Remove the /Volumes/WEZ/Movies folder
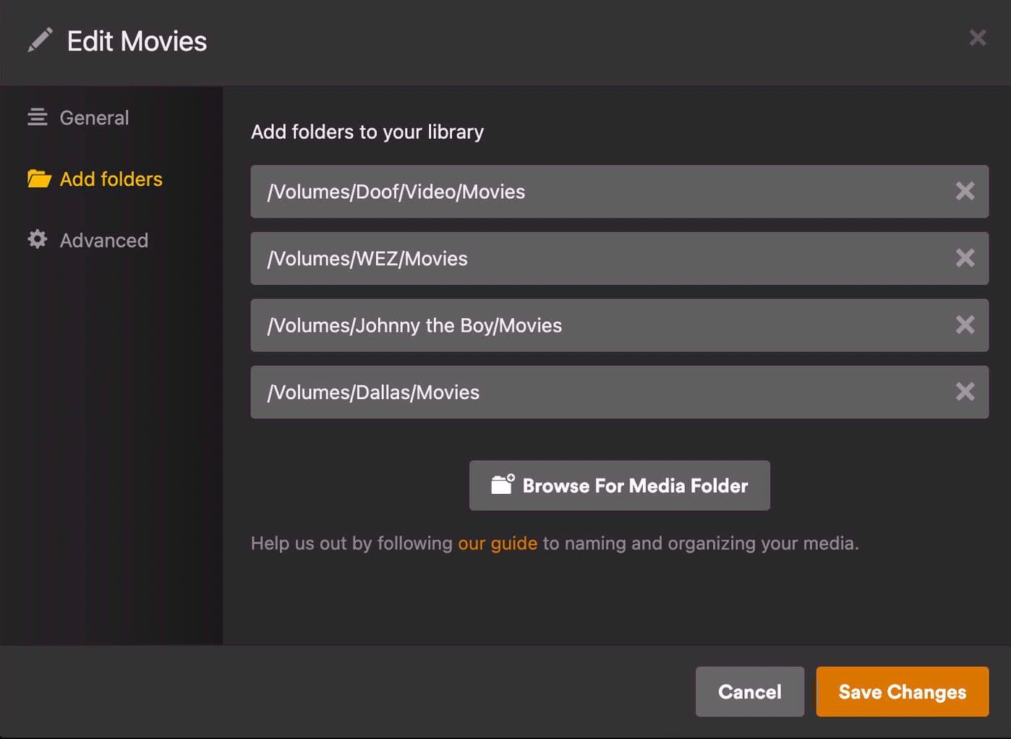The width and height of the screenshot is (1011, 739). coord(965,258)
